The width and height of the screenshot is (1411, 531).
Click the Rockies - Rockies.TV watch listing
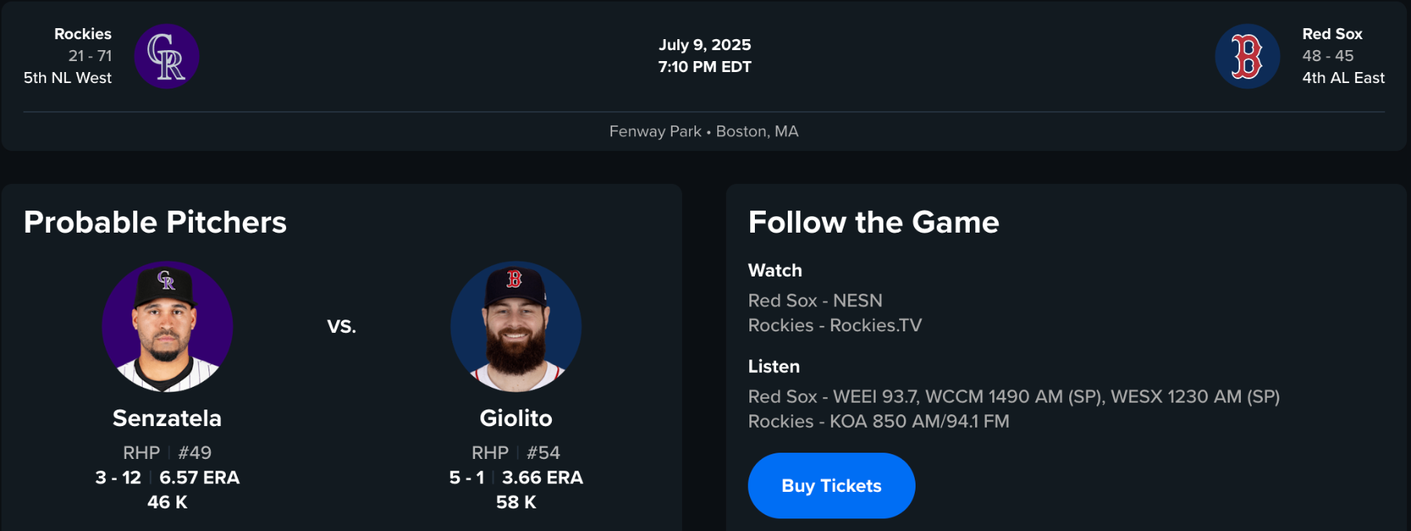835,325
